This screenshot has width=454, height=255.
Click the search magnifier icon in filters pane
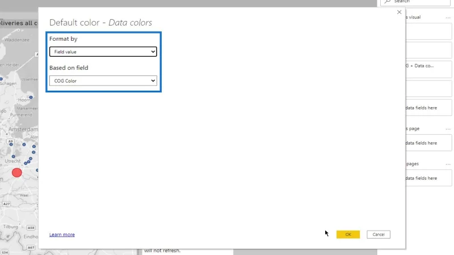388,2
